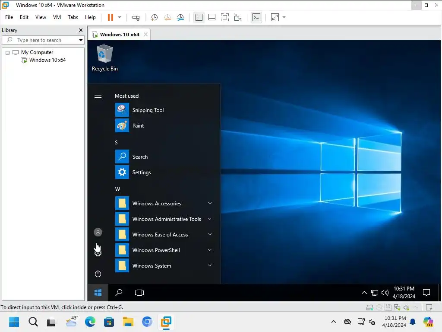The height and width of the screenshot is (332, 442).
Task: Close the Windows 10 x64 tab
Action: pos(145,35)
